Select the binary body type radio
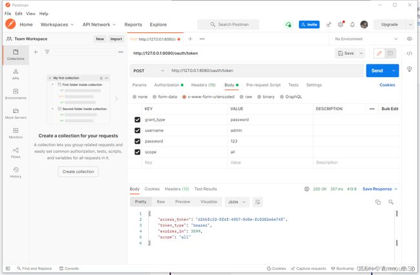This screenshot has height=275, width=420. pyautogui.click(x=259, y=97)
